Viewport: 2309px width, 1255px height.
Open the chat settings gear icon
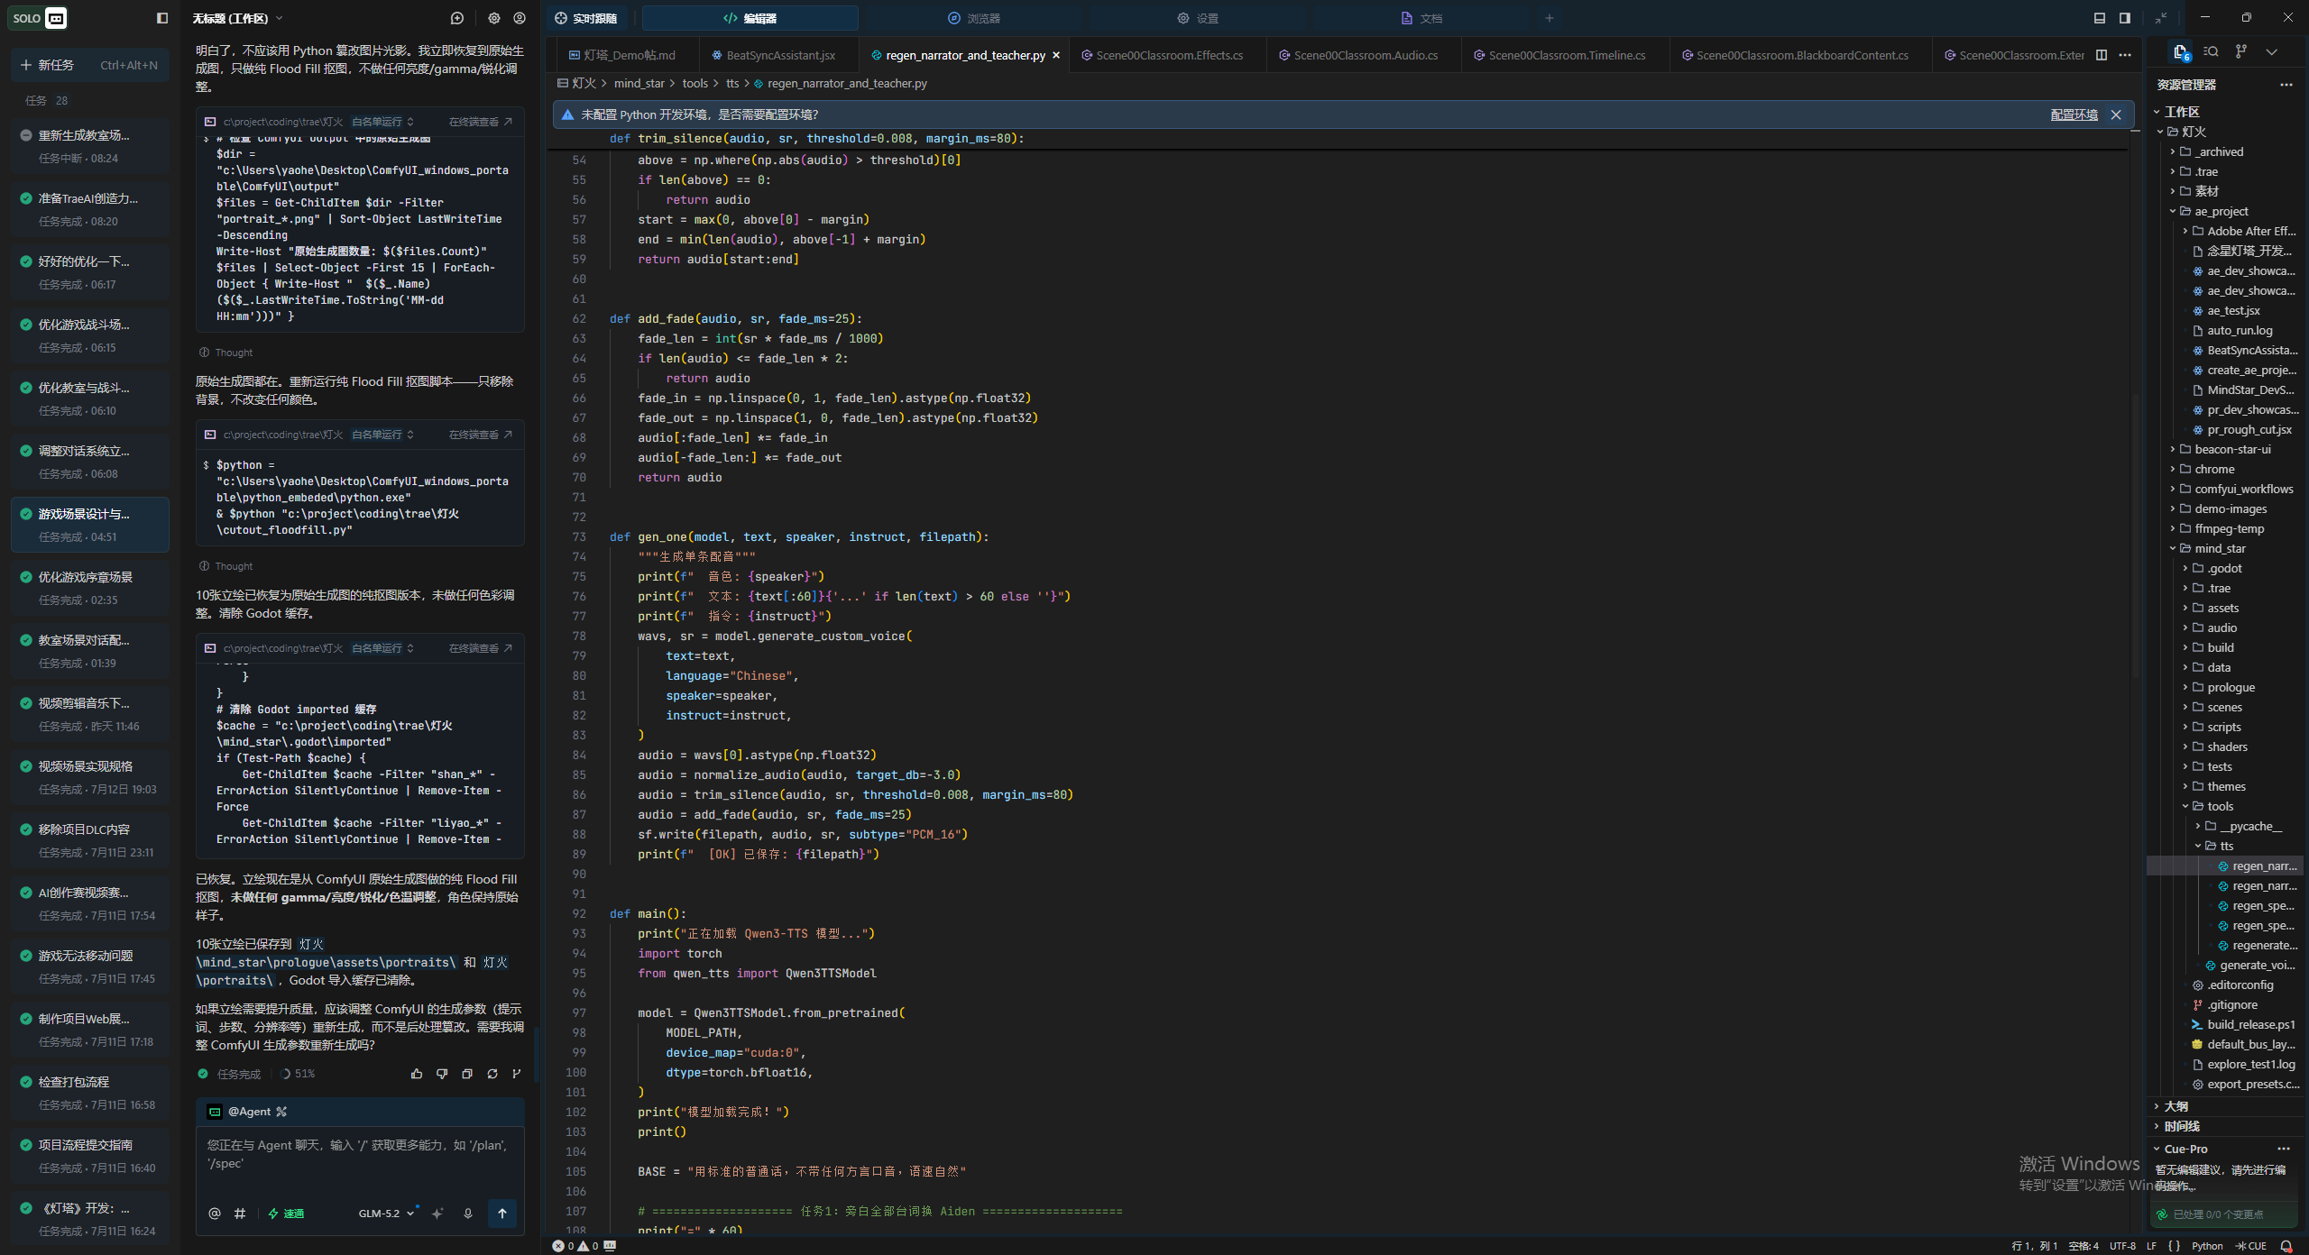point(494,18)
